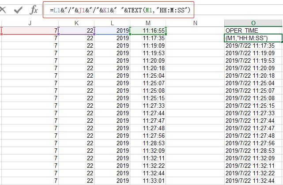Open the Insert Function fx dialog
The height and width of the screenshot is (185, 283).
pos(34,10)
